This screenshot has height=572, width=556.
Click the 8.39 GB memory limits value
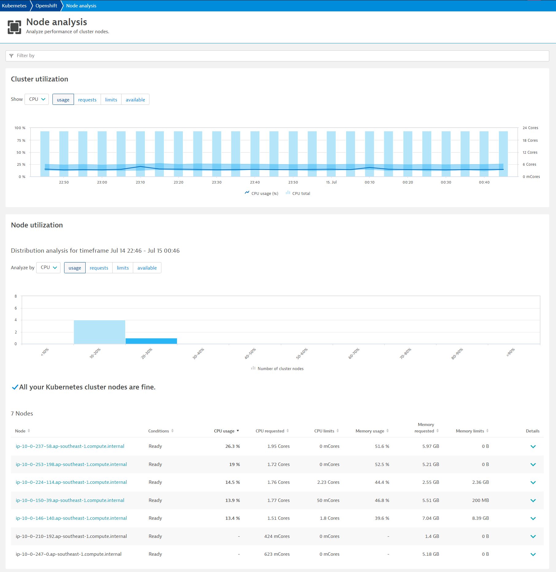[481, 518]
